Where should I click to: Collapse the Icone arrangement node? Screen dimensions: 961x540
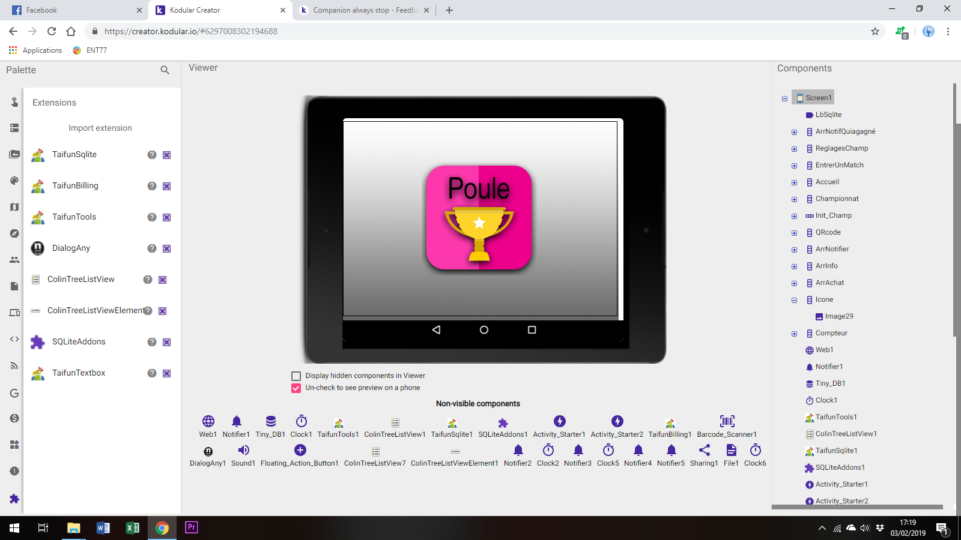click(794, 300)
